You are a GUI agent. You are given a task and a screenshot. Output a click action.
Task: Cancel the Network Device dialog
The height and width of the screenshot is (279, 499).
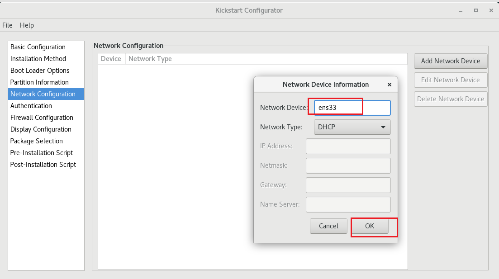[328, 226]
